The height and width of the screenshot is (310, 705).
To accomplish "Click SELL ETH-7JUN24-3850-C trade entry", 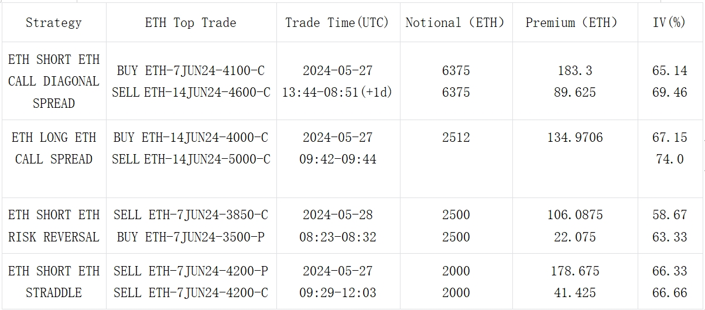I will click(191, 214).
